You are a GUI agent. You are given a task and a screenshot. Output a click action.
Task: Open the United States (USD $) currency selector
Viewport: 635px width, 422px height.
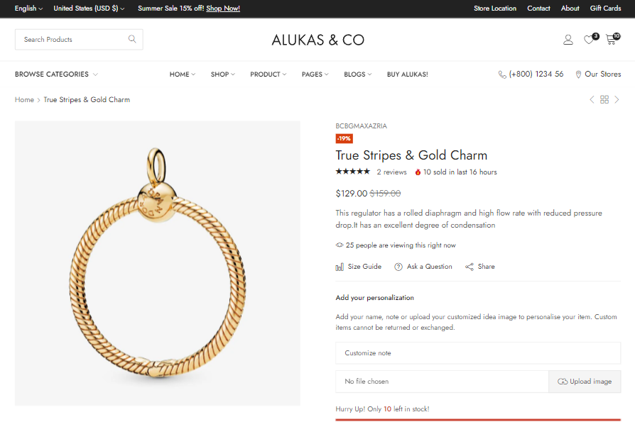coord(89,9)
